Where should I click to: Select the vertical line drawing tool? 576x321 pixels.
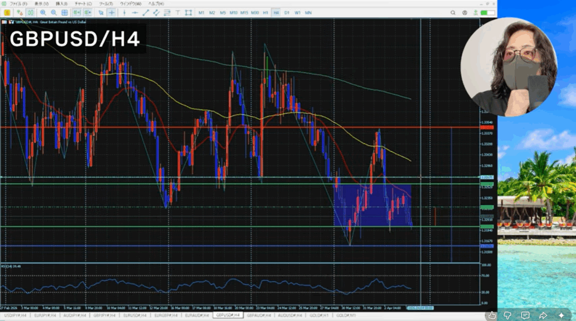(x=124, y=12)
